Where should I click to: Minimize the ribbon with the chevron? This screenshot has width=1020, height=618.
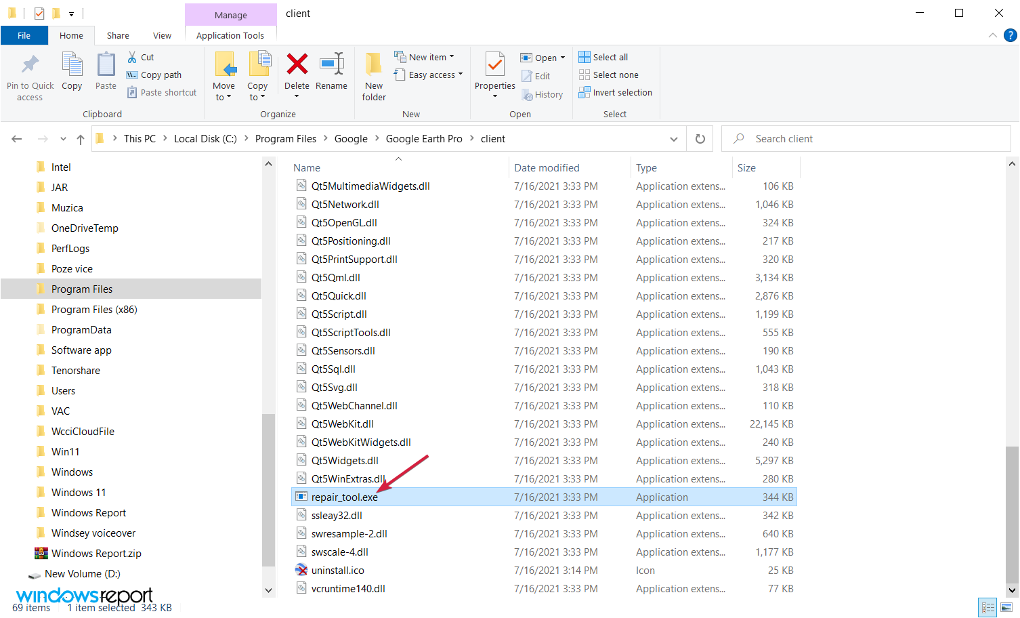click(x=993, y=35)
